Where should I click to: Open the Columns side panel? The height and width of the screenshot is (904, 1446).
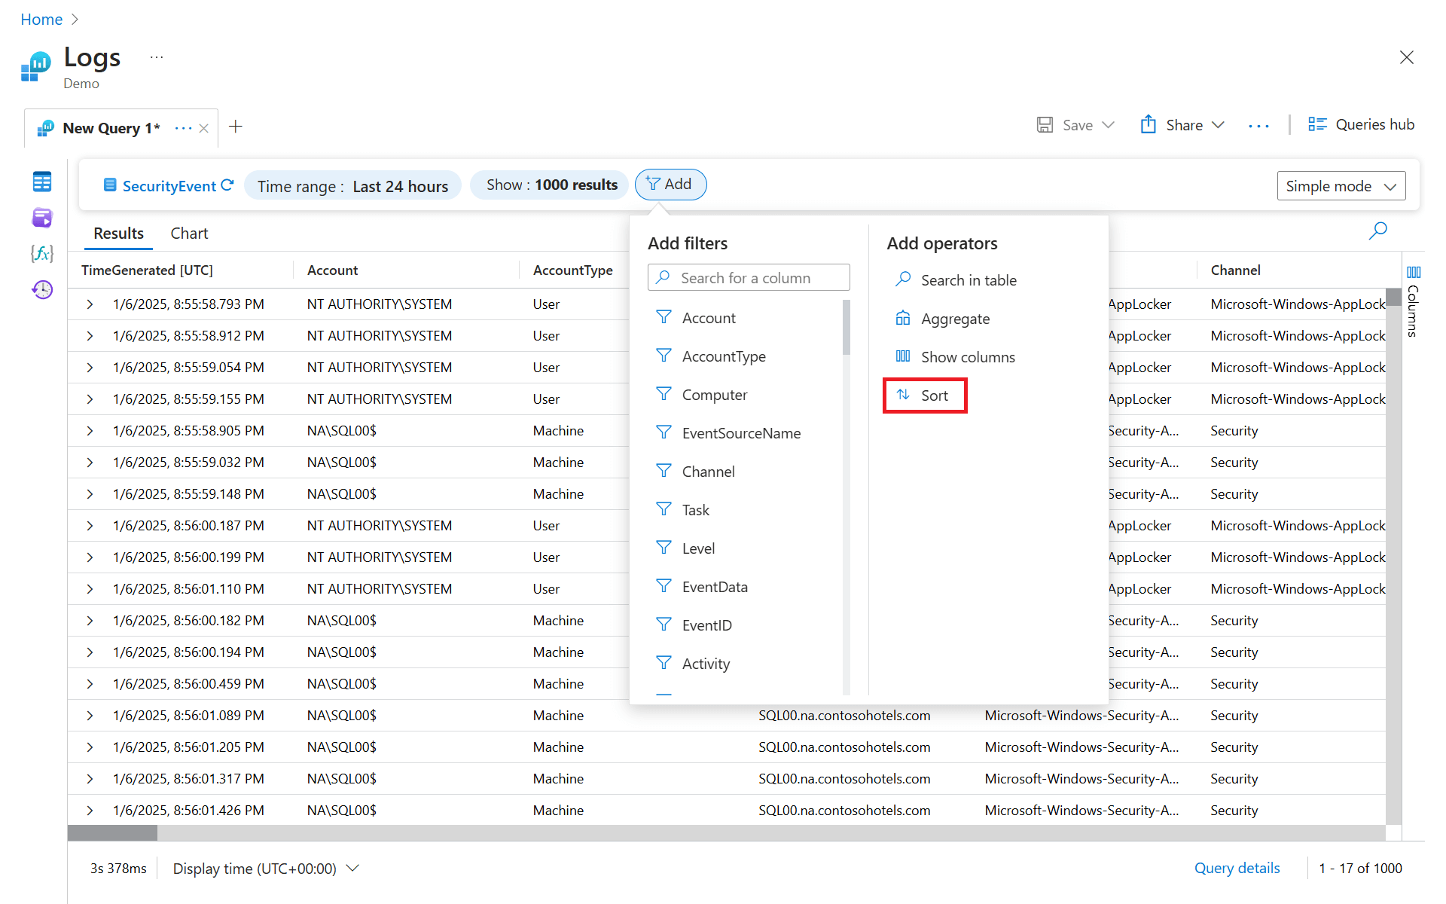point(1413,301)
